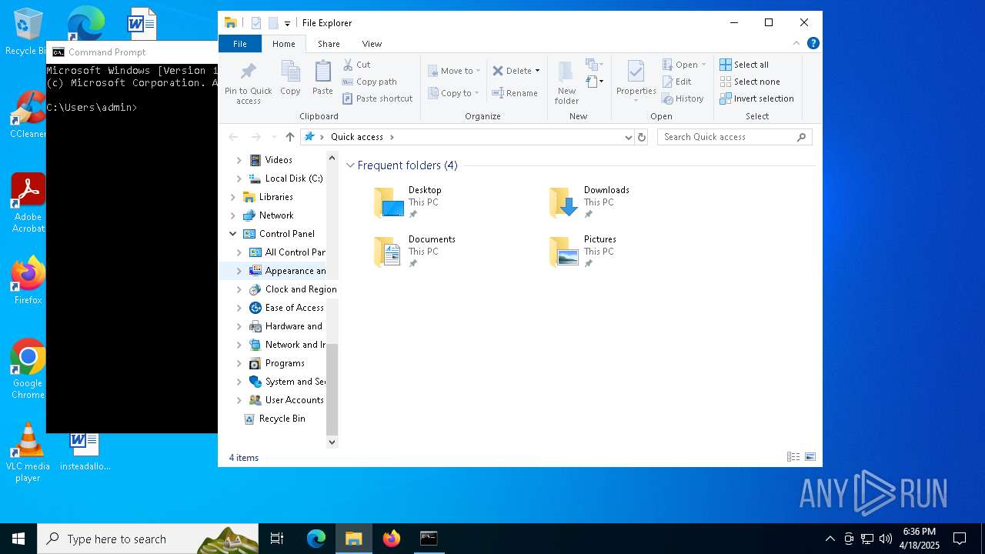
Task: Minimize the ribbon with chevron
Action: pos(796,43)
